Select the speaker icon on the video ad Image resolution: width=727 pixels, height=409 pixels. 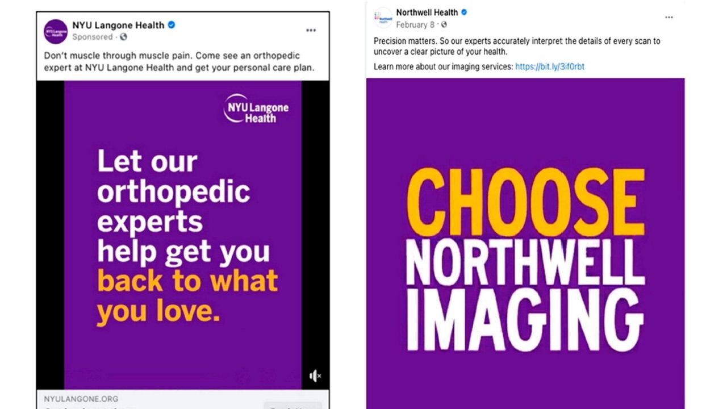pyautogui.click(x=315, y=375)
